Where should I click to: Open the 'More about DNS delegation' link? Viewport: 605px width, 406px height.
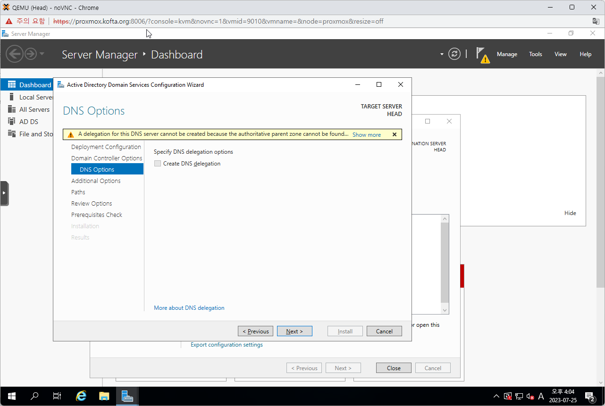click(x=189, y=308)
